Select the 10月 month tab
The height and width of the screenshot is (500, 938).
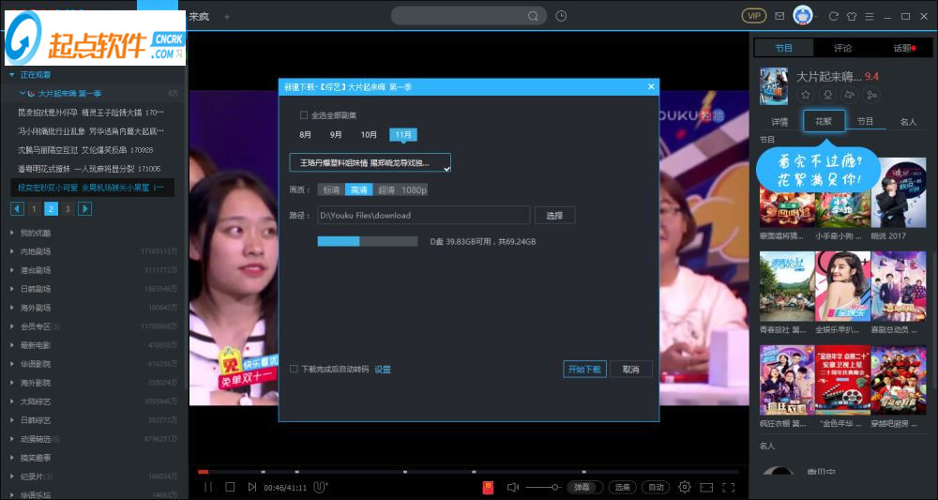[x=369, y=134]
